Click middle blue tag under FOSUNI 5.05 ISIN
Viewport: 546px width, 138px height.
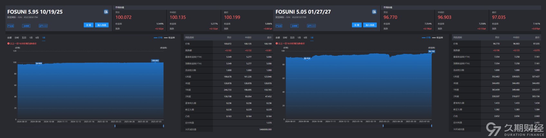coord(294,26)
